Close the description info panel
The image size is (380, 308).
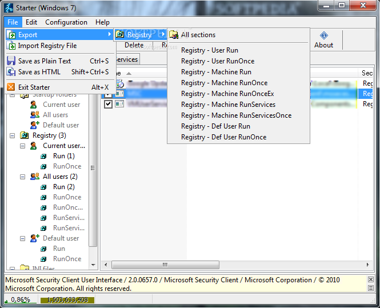click(370, 279)
